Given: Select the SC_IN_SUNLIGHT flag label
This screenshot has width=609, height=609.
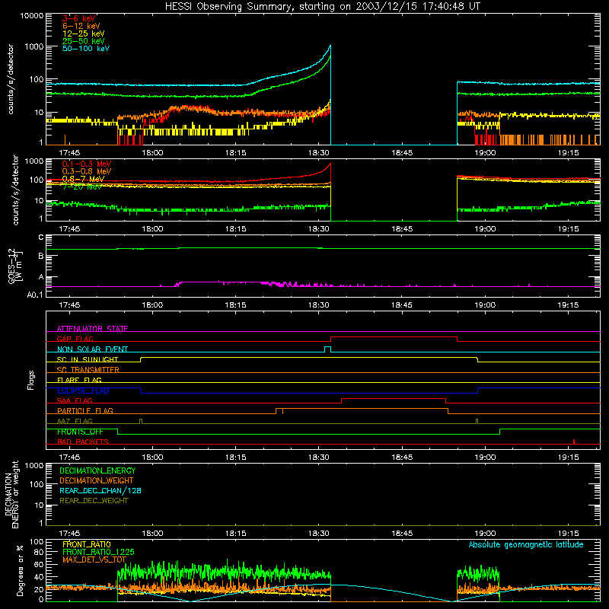Looking at the screenshot, I should click(88, 359).
